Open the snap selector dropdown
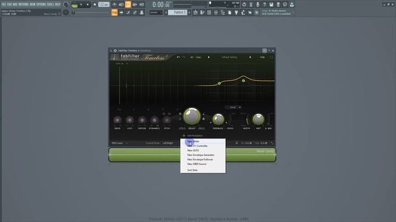396x222 pixels. click(x=156, y=12)
